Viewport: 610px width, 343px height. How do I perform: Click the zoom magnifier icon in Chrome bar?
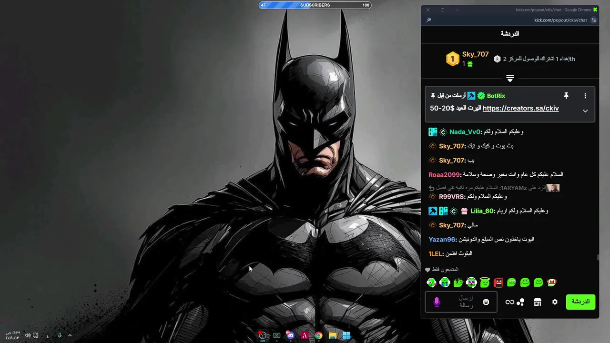point(428,20)
